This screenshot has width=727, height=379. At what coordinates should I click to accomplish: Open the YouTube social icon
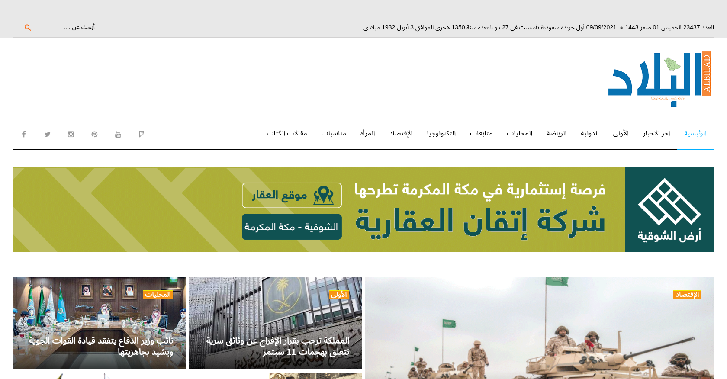[118, 134]
